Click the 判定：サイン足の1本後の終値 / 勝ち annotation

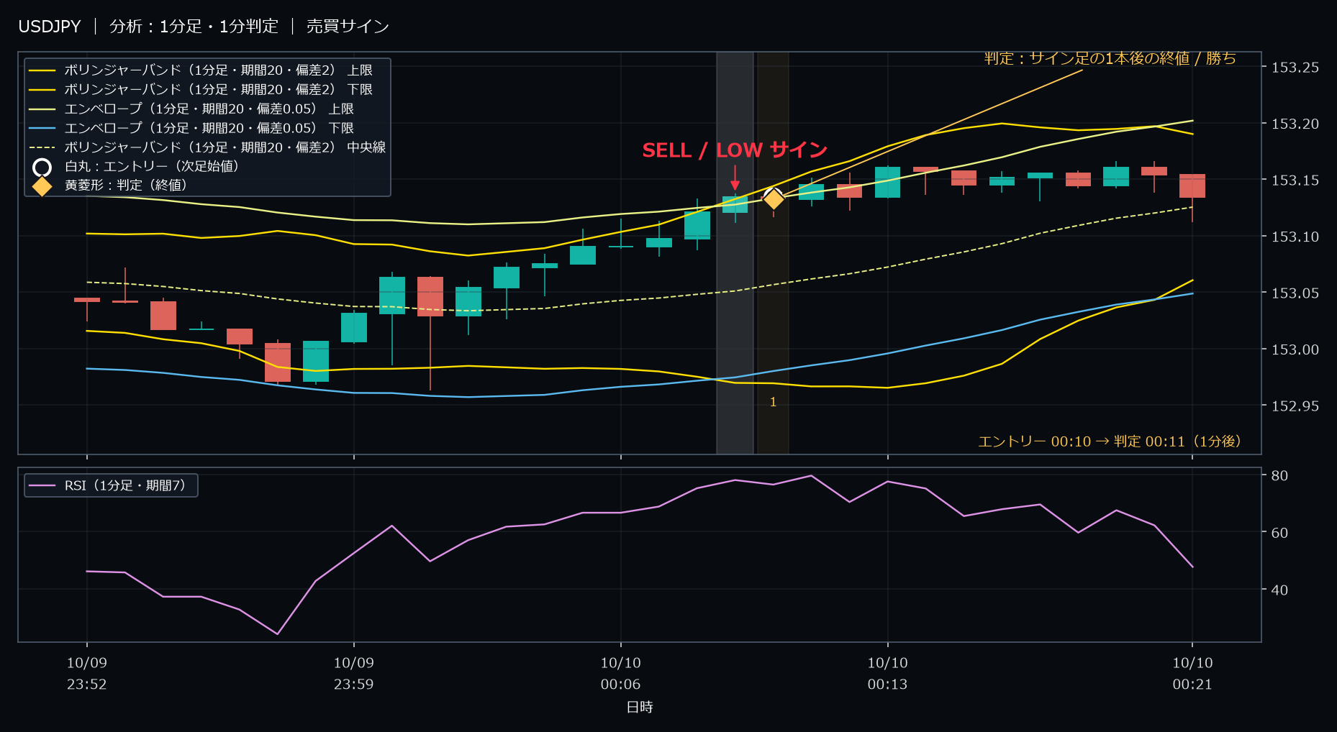pyautogui.click(x=1110, y=58)
